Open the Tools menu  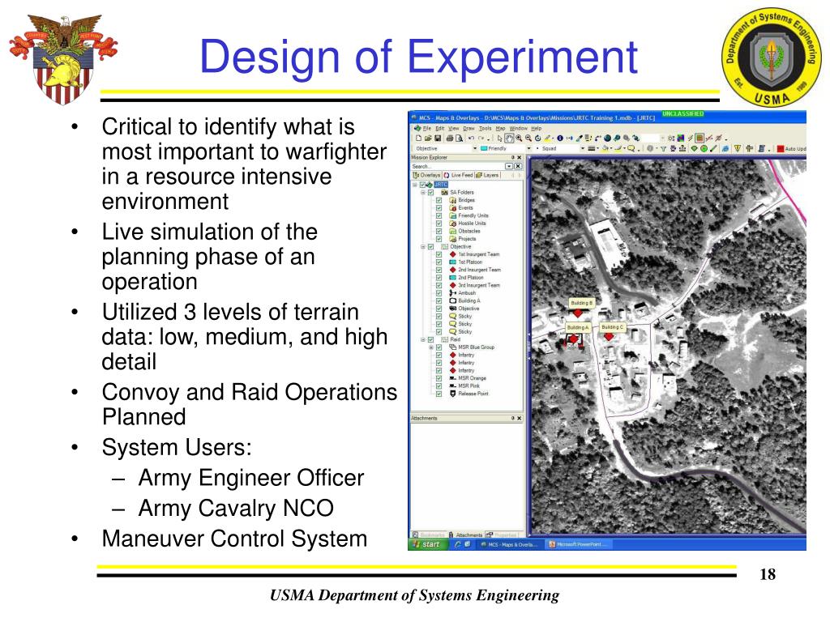486,128
